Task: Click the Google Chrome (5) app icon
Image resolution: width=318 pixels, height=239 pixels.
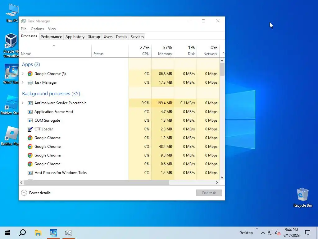Action: [30, 74]
